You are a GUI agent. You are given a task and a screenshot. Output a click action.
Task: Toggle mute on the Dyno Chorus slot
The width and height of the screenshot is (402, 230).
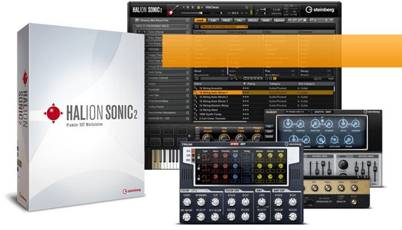click(x=139, y=32)
